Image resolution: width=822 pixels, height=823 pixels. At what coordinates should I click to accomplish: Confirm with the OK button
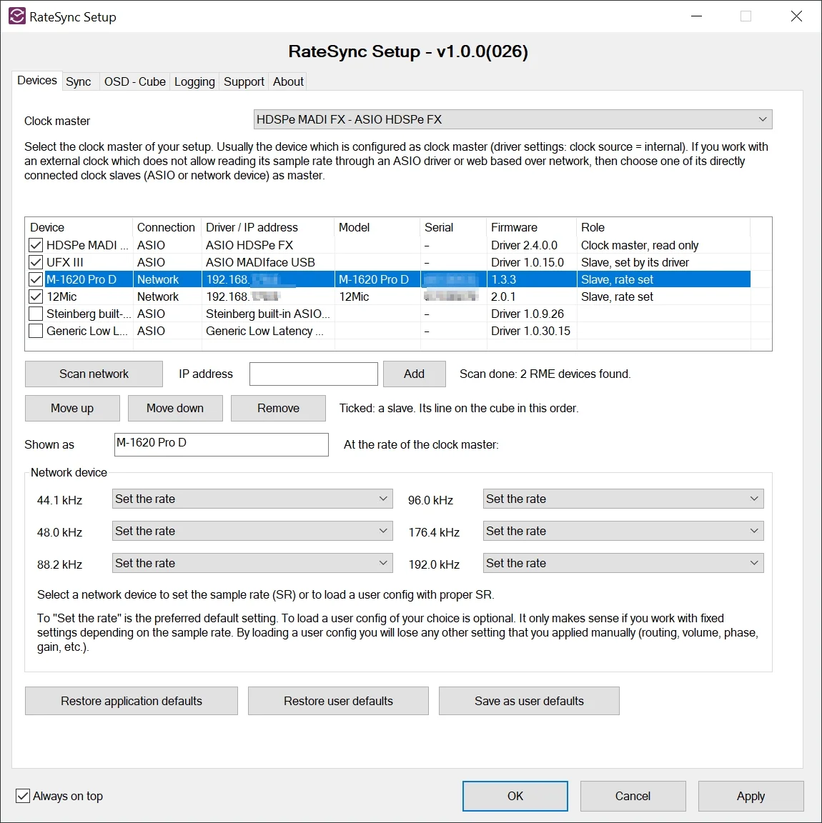(x=515, y=796)
